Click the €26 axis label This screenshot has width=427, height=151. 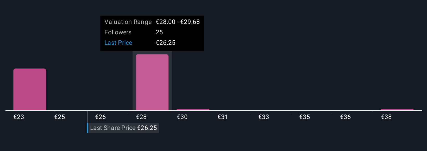pyautogui.click(x=101, y=117)
